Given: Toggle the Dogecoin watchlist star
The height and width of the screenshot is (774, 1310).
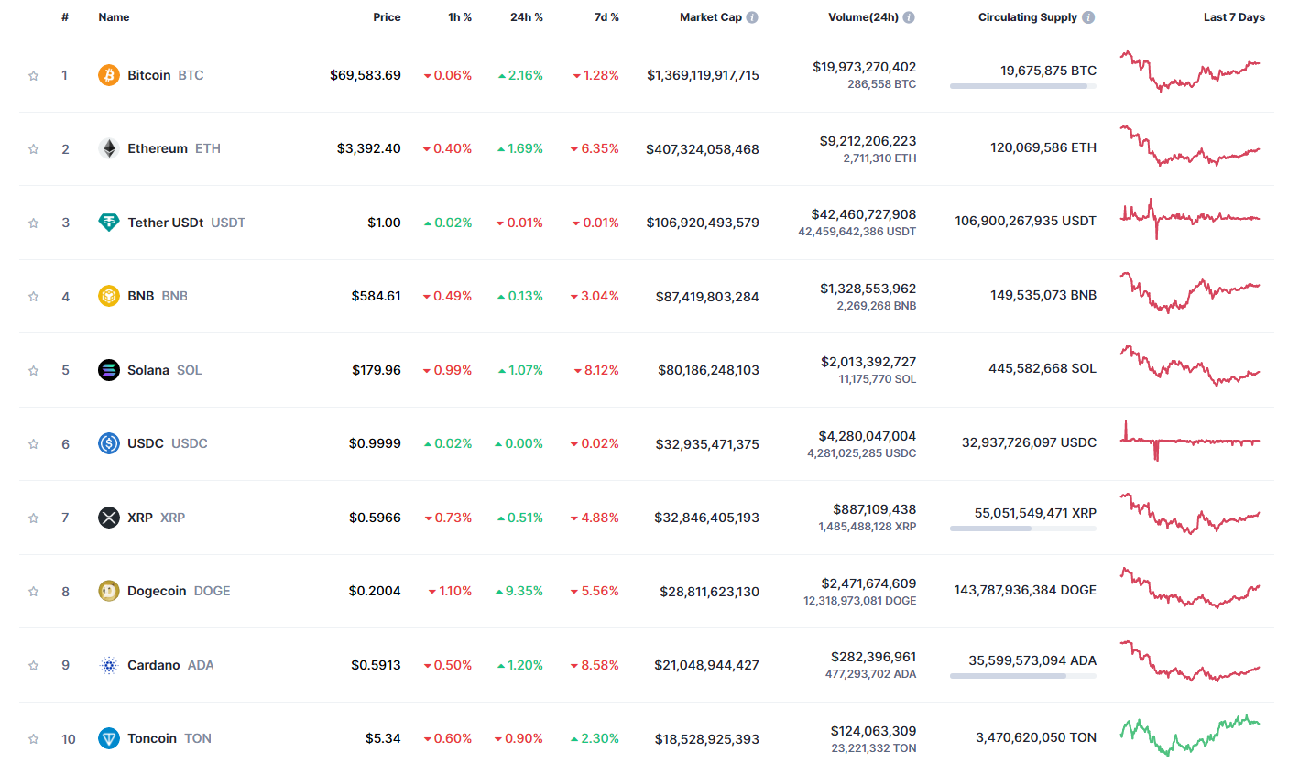Looking at the screenshot, I should click(34, 591).
